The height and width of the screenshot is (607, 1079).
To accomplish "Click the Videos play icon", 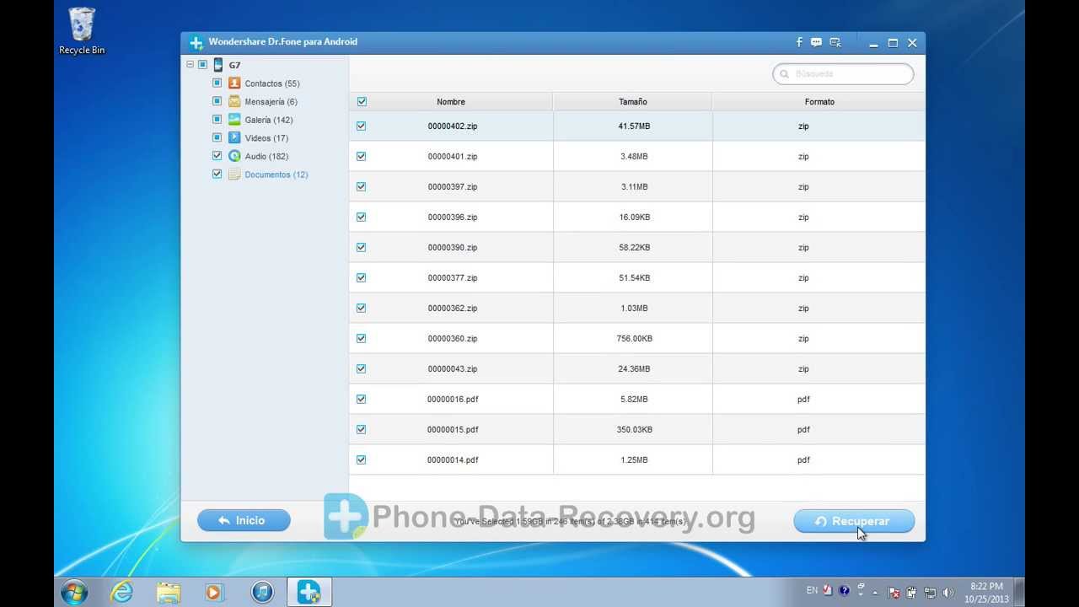I will point(234,137).
